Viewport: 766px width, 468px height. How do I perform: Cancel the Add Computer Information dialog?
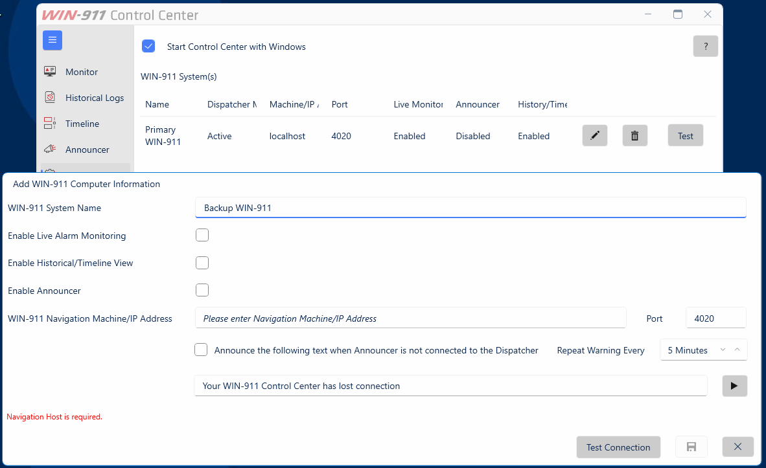click(737, 447)
